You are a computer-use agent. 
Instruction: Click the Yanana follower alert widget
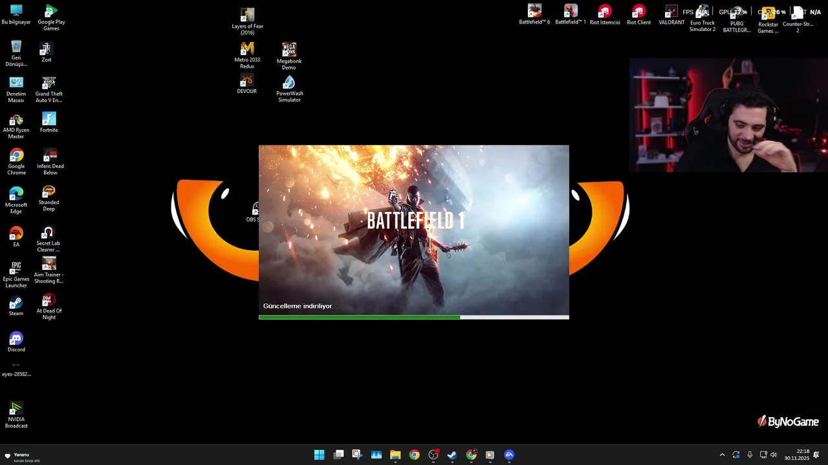coord(23,457)
